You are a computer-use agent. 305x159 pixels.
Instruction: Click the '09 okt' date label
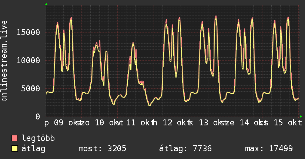[x=66, y=123]
